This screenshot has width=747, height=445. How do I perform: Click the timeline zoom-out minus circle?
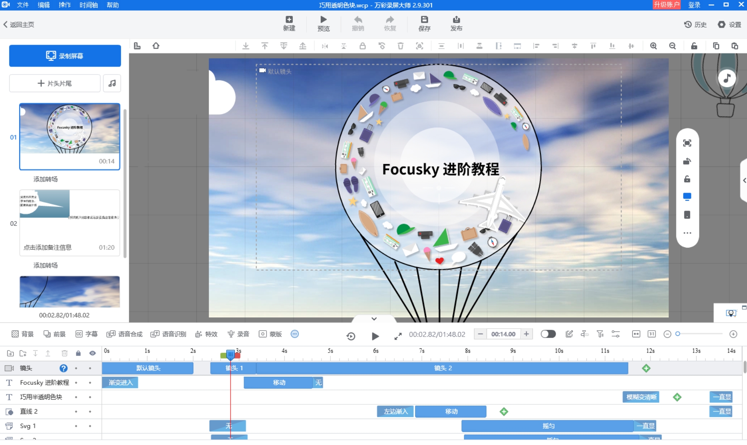click(667, 334)
